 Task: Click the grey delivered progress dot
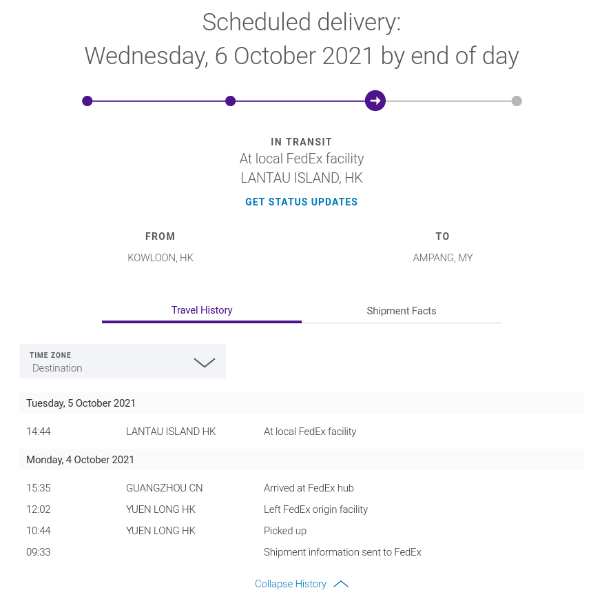[517, 101]
